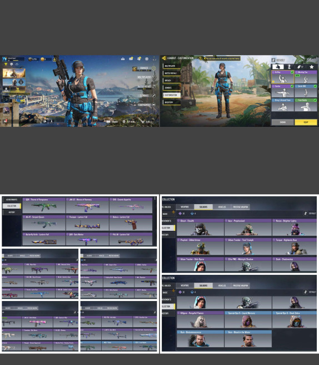Viewport: 319px width, 365px height.
Task: Choose Multiplayer game mode in lobby
Action: pyautogui.click(x=144, y=77)
